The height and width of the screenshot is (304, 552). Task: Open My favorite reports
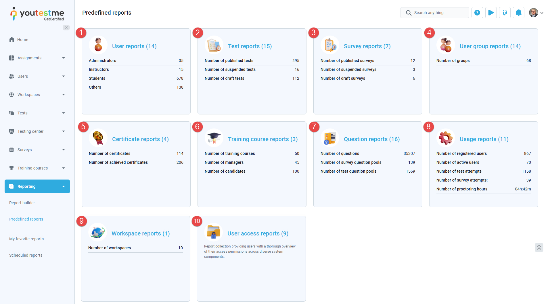pyautogui.click(x=26, y=239)
